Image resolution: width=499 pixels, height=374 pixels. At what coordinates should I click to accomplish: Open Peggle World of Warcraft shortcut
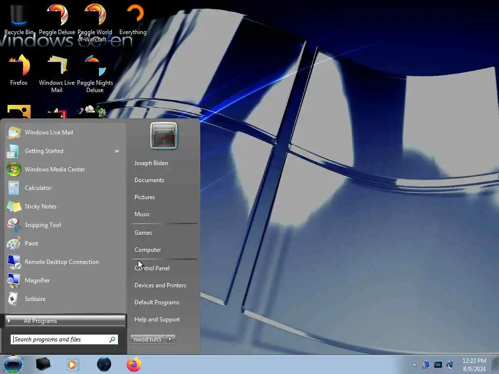point(95,22)
